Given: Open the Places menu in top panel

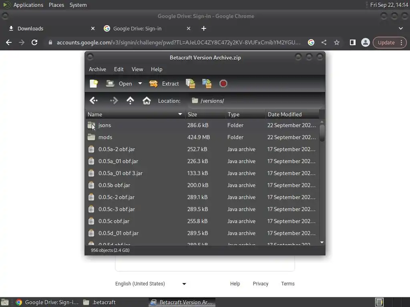Looking at the screenshot, I should click(x=56, y=5).
